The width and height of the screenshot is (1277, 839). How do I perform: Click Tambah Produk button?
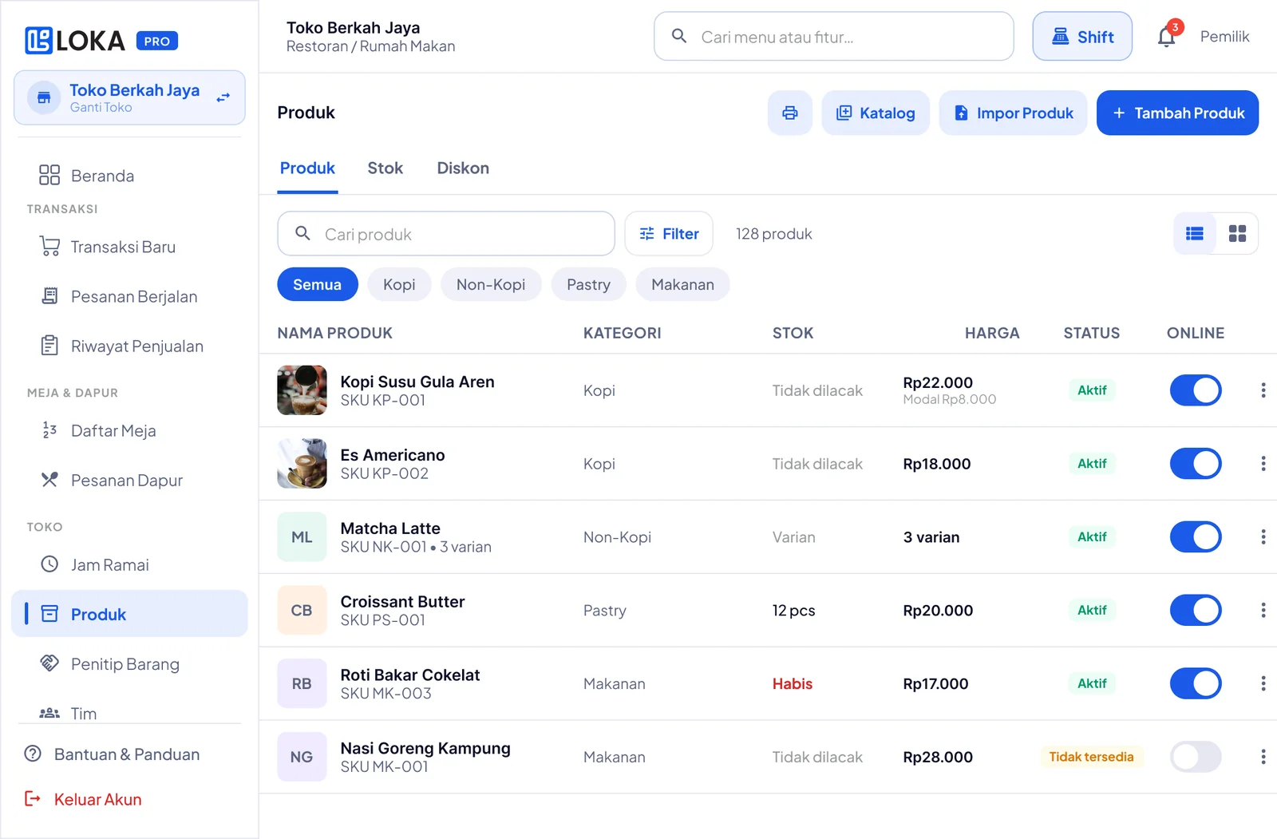(1177, 113)
